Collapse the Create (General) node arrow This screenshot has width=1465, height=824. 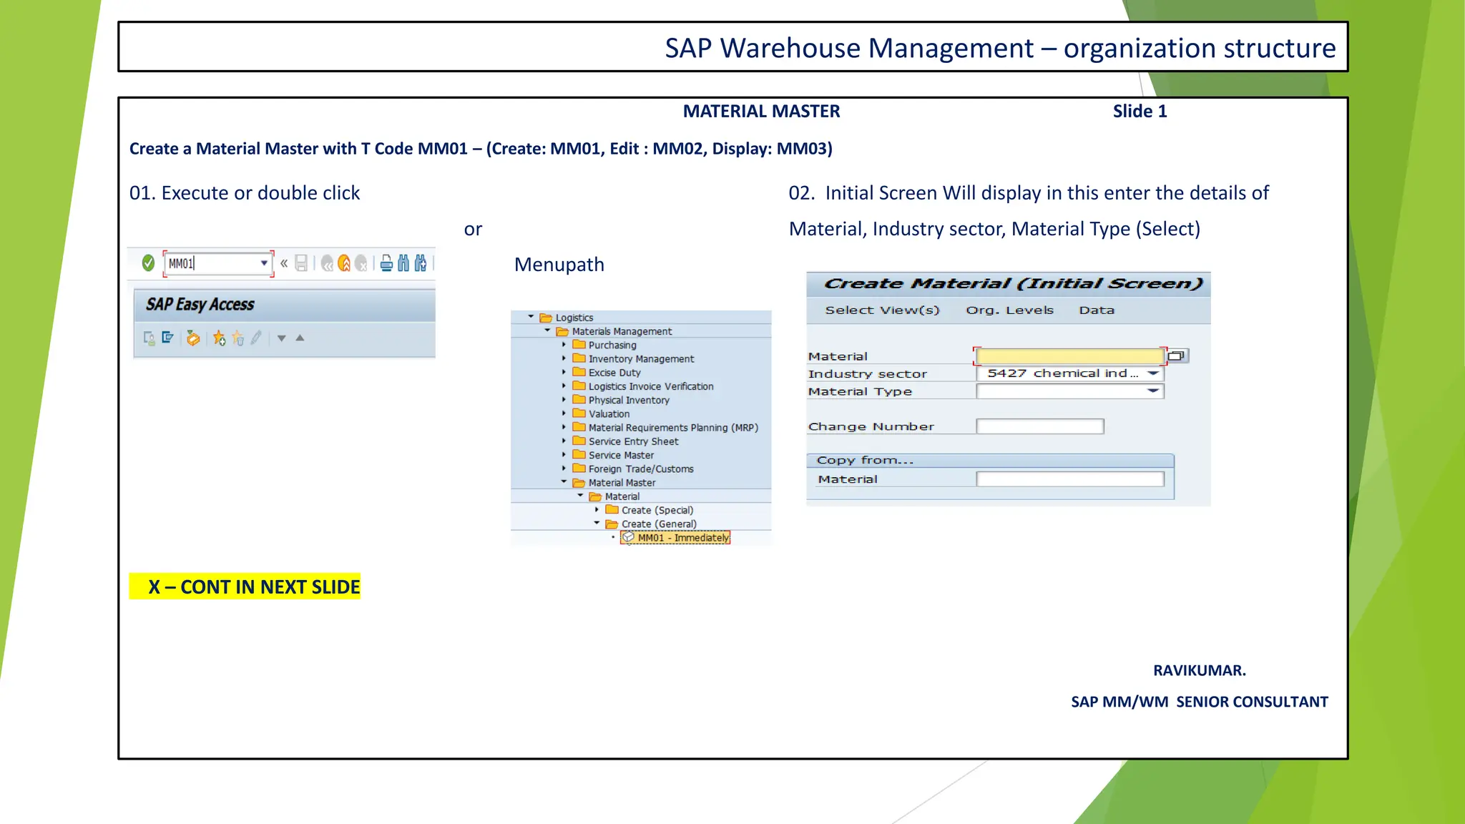[597, 524]
